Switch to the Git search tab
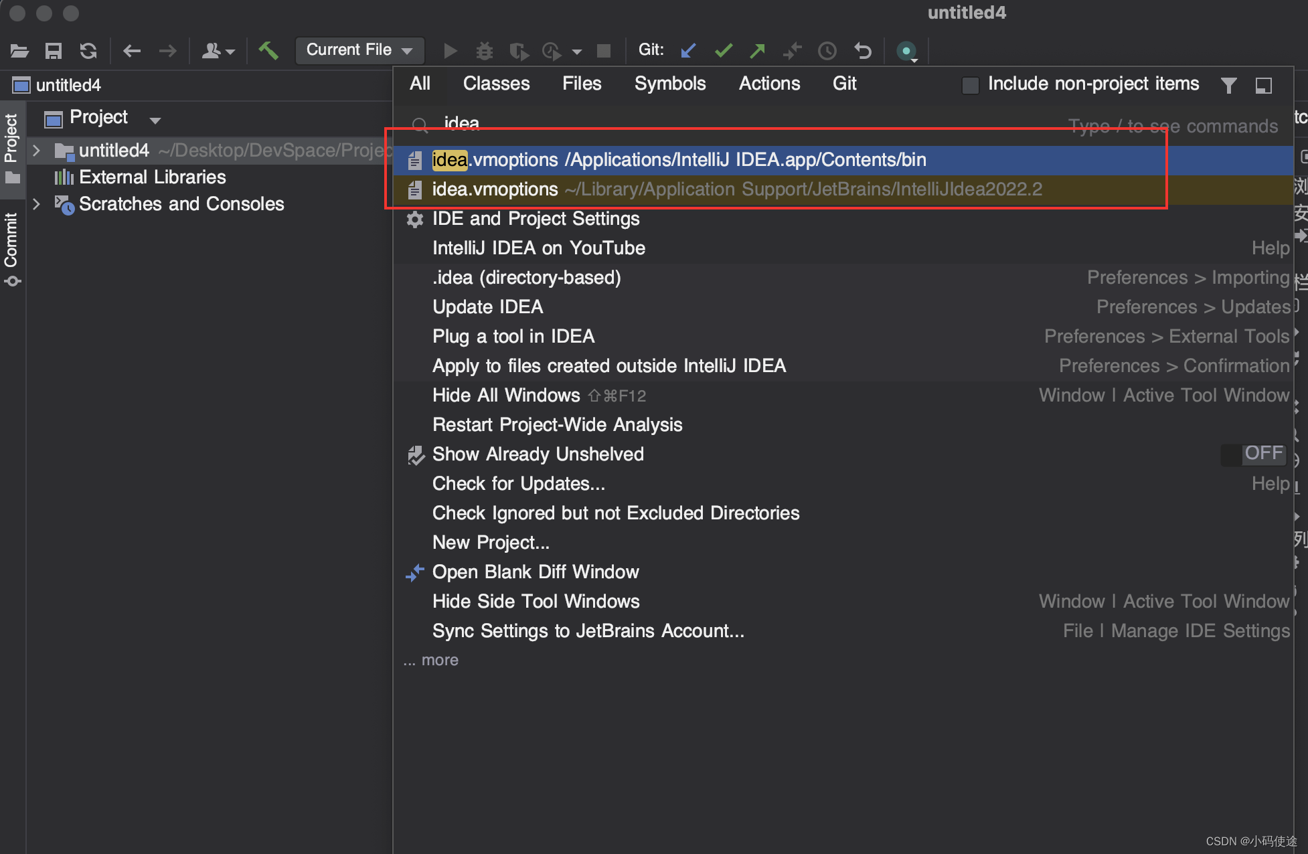This screenshot has height=854, width=1308. [845, 84]
